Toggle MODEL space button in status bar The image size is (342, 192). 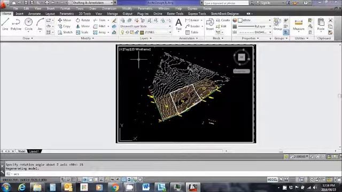[x=272, y=180]
